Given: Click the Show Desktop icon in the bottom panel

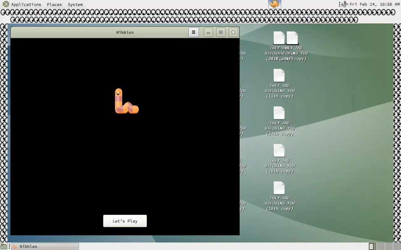Looking at the screenshot, I should click(x=3, y=246).
